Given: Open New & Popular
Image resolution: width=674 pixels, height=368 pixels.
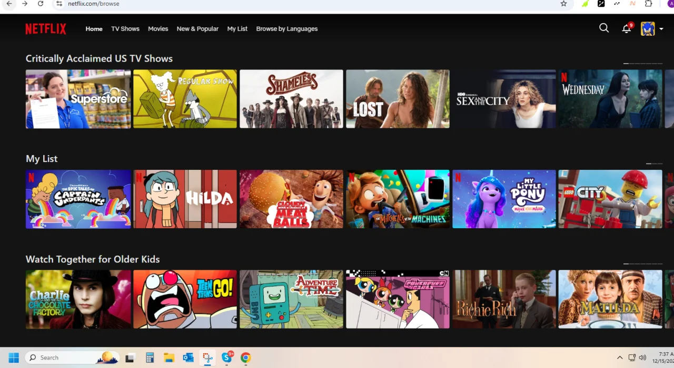Looking at the screenshot, I should coord(197,29).
